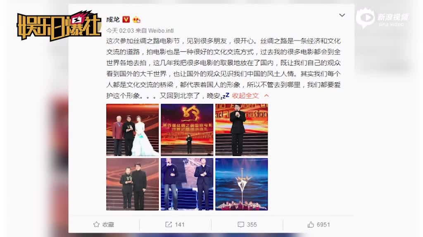Click the 新浪视频 watermark logo
Screen dimensions: 423x237
tap(383, 18)
